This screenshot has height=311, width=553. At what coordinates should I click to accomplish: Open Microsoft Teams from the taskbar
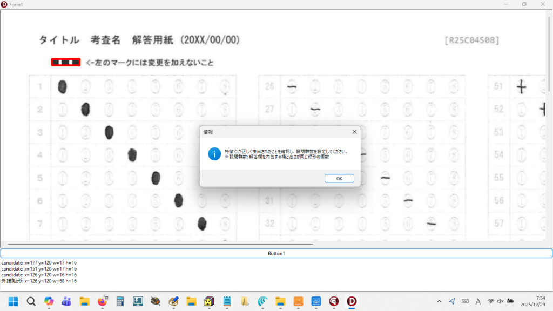66,301
